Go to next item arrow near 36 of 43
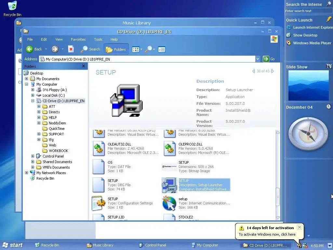Screen dimensions: 333x250 point(273,71)
